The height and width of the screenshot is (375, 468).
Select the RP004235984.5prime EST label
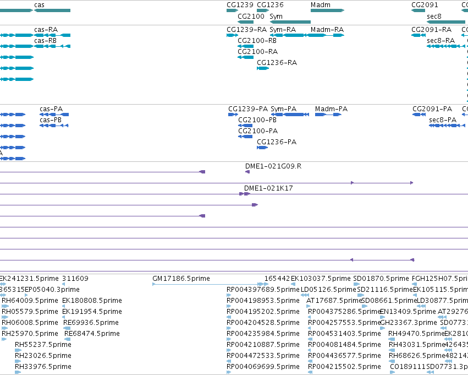[x=263, y=334]
